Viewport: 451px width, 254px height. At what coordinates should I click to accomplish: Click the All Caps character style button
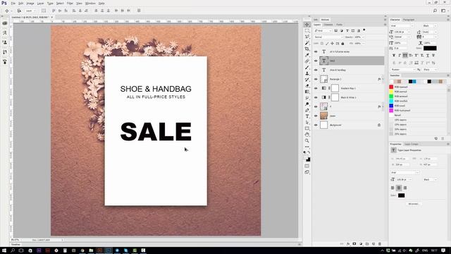405,55
